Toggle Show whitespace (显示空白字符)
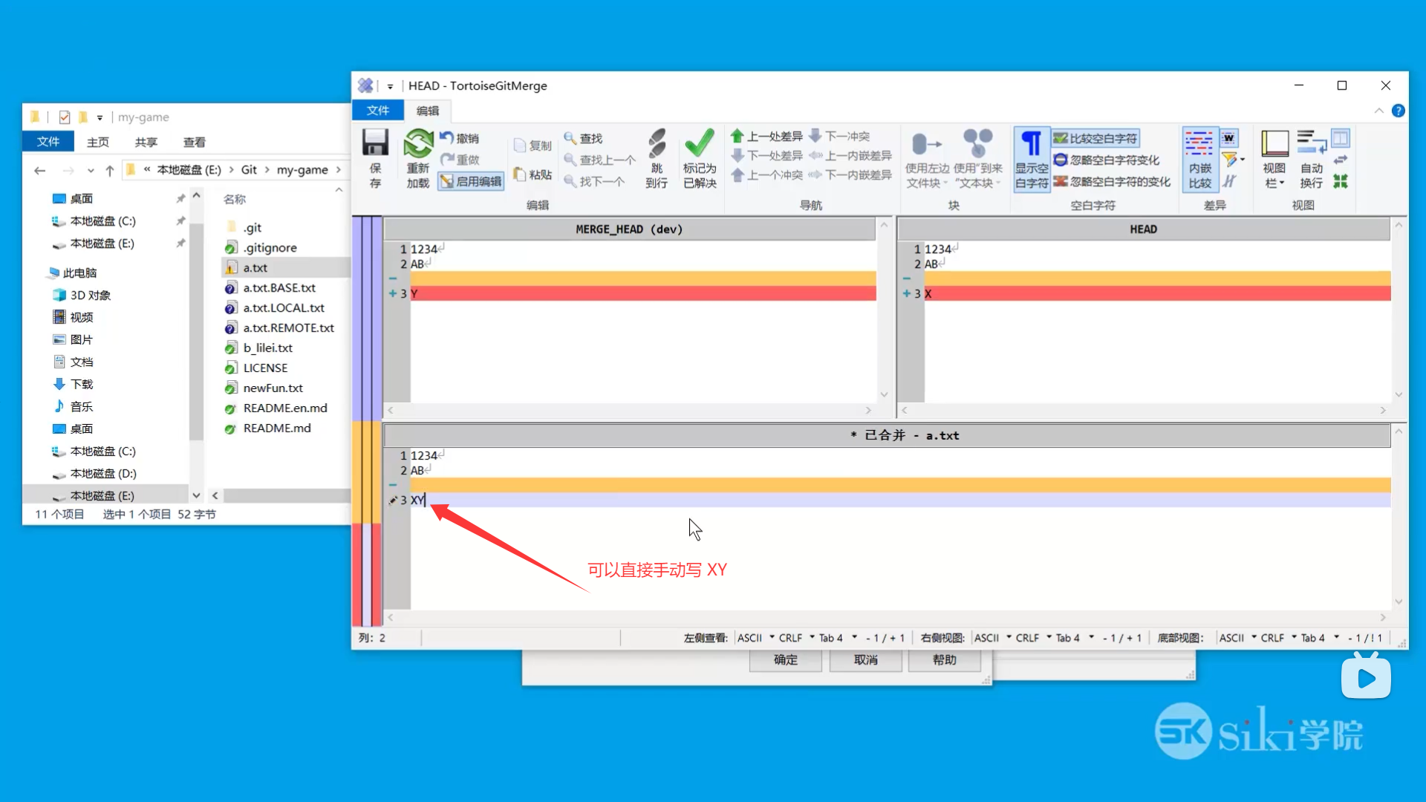The height and width of the screenshot is (802, 1426). click(x=1032, y=159)
